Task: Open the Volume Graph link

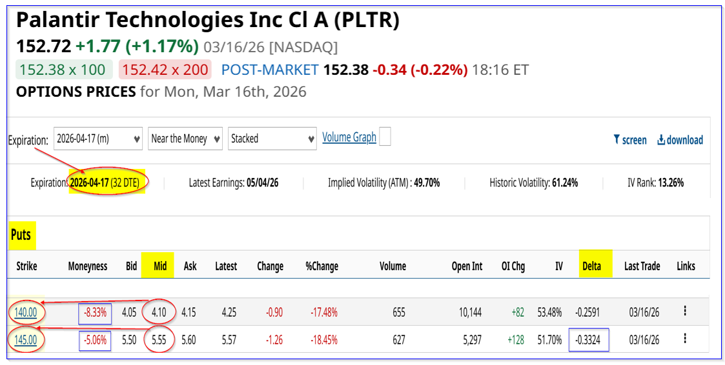Action: 349,137
